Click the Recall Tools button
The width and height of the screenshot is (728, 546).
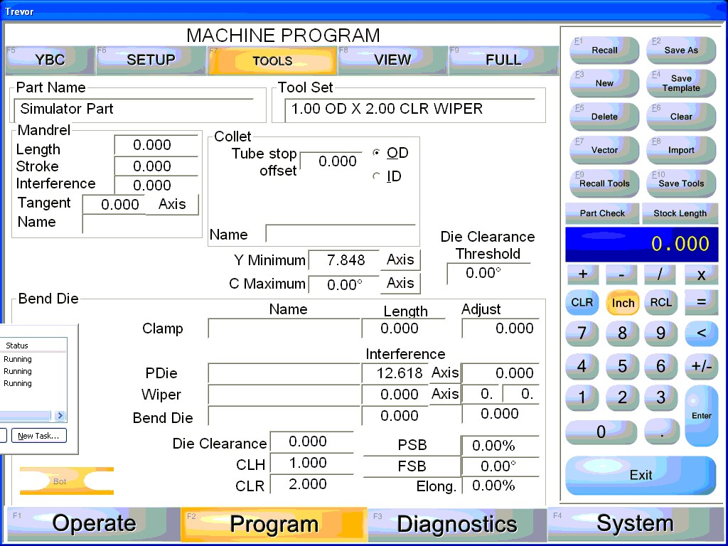(604, 183)
